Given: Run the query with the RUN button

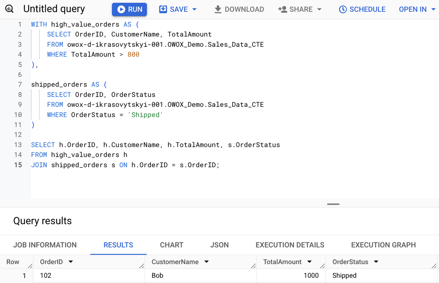Looking at the screenshot, I should click(x=129, y=10).
